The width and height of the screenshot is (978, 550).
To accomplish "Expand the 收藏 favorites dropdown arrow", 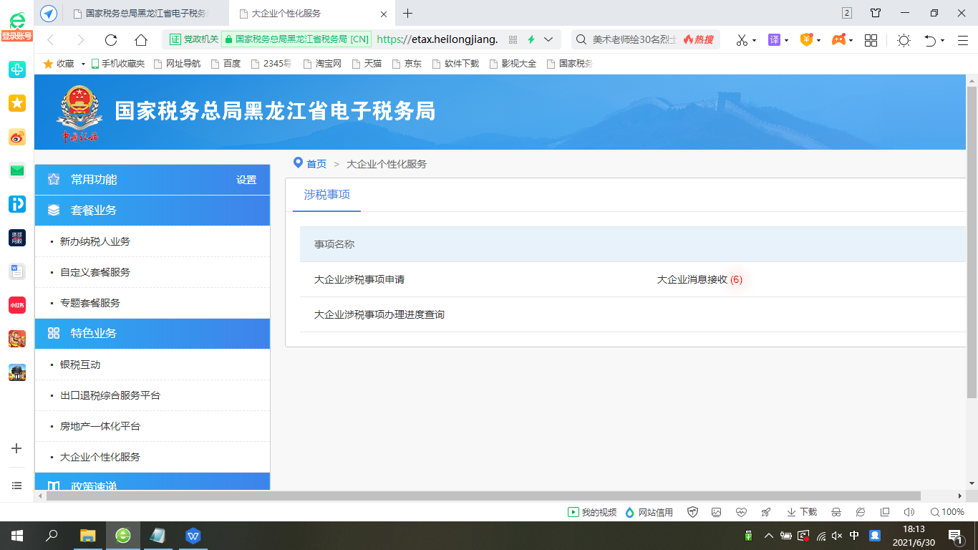I will 83,64.
